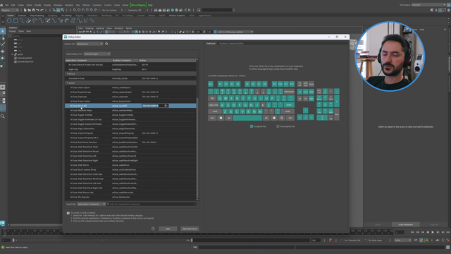The height and width of the screenshot is (254, 451).
Task: Click the Backspace key on the virtual keyboard
Action: tap(289, 92)
